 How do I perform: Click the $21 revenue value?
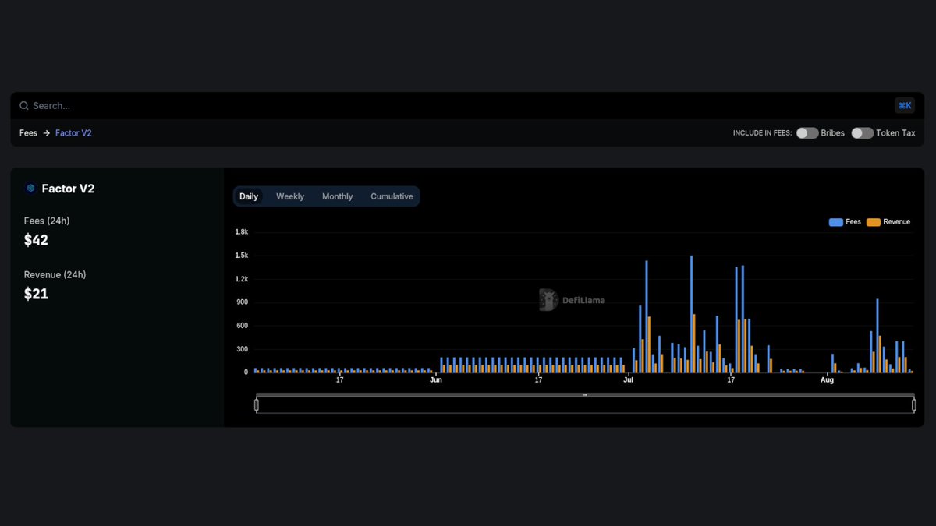click(x=36, y=294)
